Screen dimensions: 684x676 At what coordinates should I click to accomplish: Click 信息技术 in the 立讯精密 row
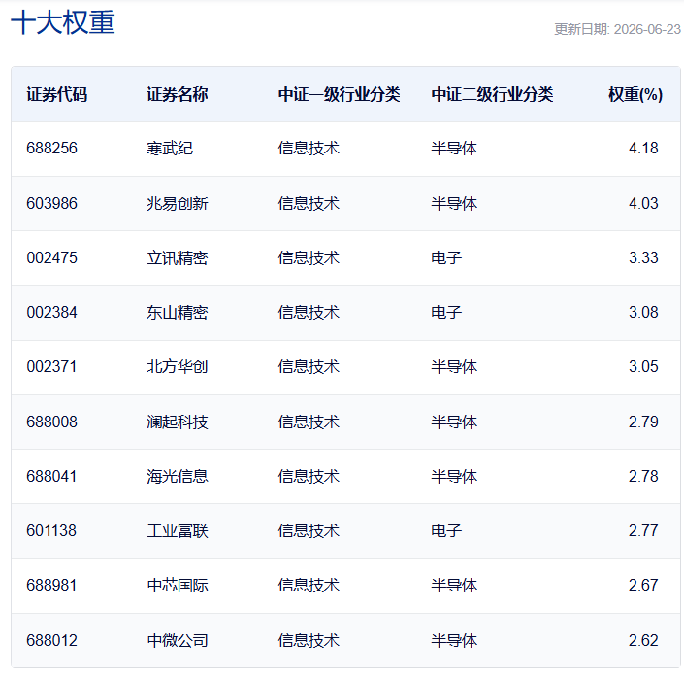click(x=309, y=257)
